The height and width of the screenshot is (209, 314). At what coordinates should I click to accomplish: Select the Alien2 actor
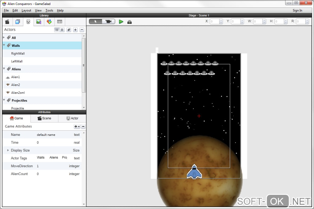coord(42,85)
